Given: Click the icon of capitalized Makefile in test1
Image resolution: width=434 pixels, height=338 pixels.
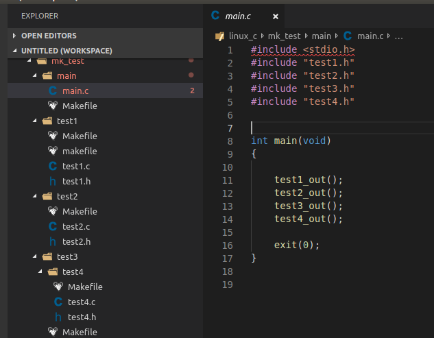Looking at the screenshot, I should (x=53, y=136).
